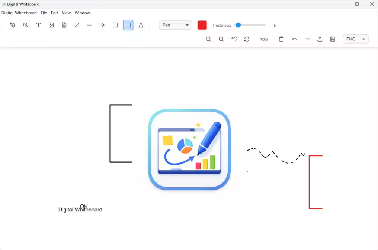Open the Pen mode dropdown
Image resolution: width=378 pixels, height=250 pixels.
click(175, 25)
